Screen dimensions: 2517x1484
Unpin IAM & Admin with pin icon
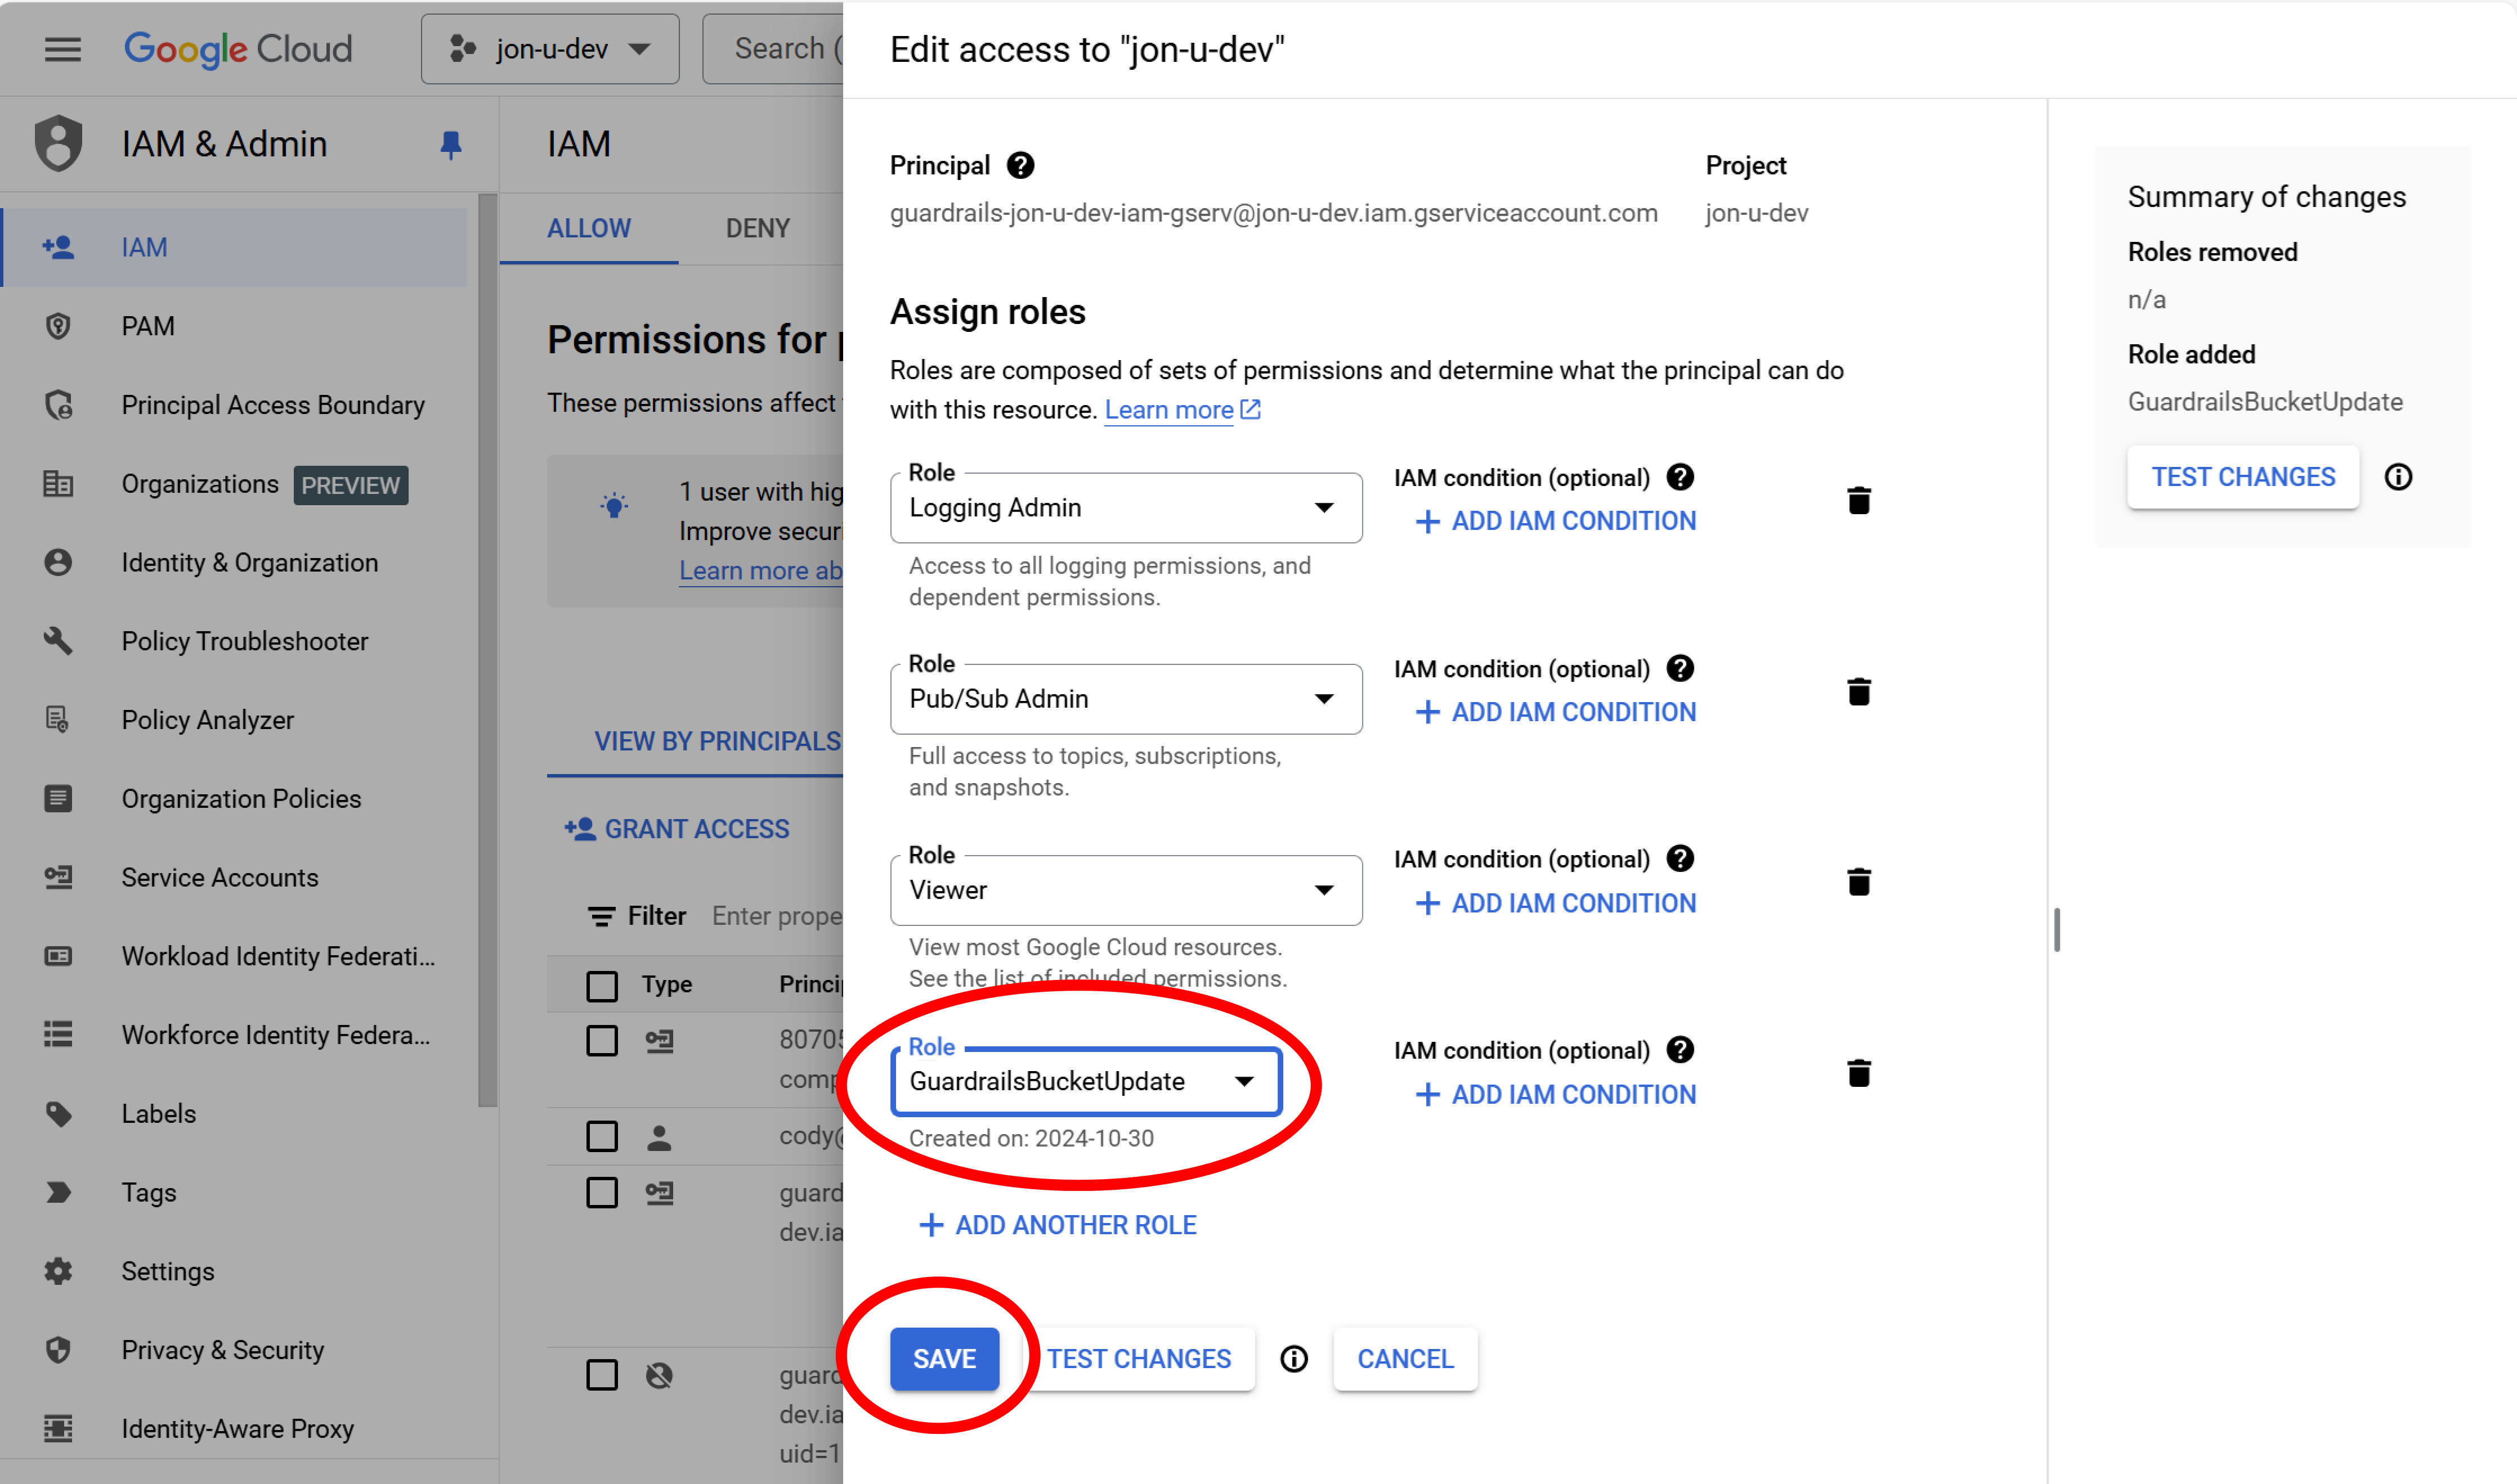click(x=450, y=145)
